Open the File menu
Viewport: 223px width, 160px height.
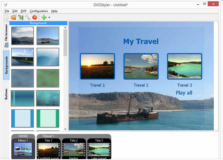point(7,11)
